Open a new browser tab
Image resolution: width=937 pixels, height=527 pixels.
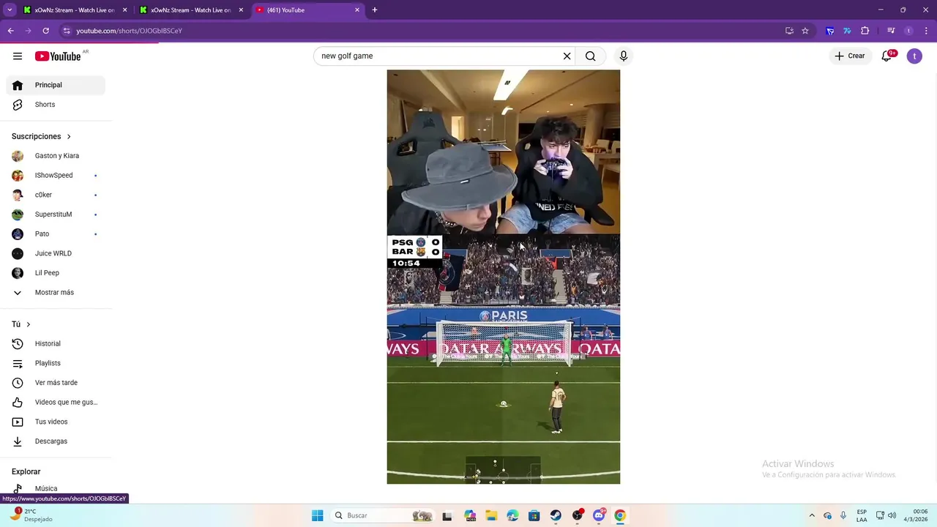(x=375, y=10)
